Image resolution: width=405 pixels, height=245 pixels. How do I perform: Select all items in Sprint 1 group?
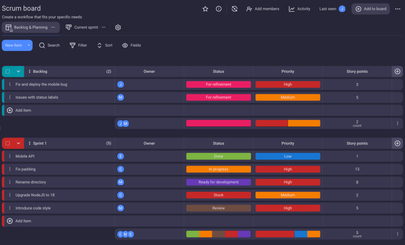pyautogui.click(x=7, y=143)
